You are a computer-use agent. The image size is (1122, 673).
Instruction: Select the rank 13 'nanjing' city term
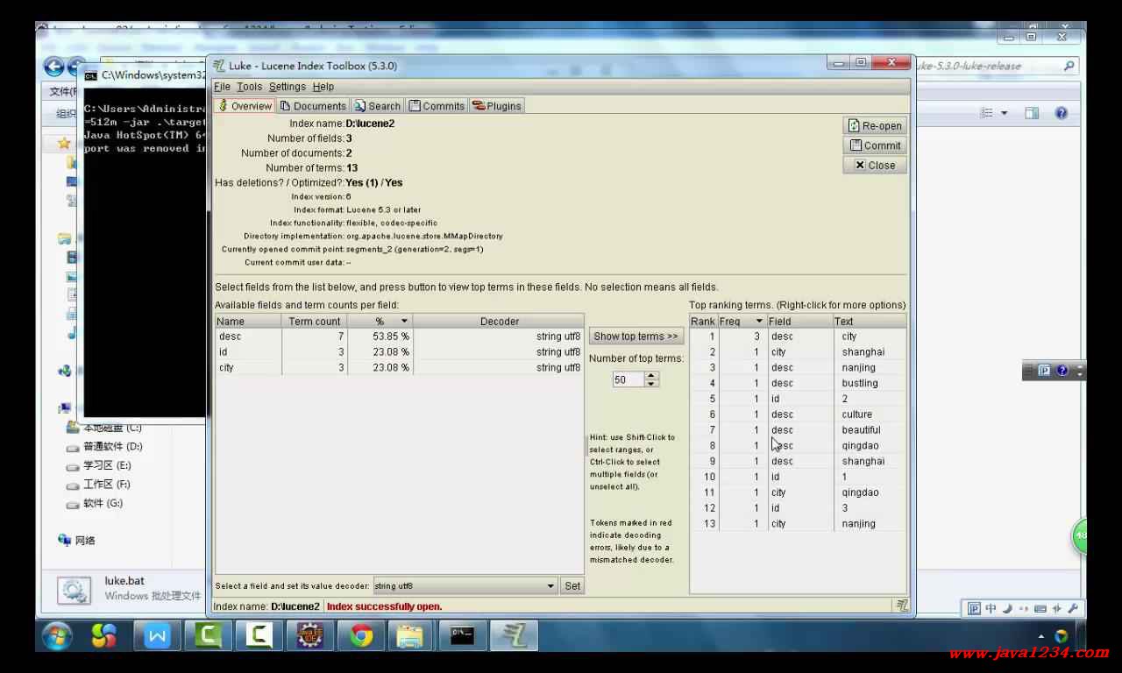[x=798, y=524]
